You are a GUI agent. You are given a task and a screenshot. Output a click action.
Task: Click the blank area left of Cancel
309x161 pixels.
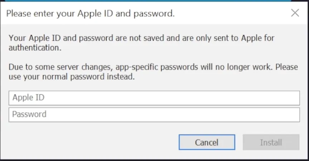93,142
